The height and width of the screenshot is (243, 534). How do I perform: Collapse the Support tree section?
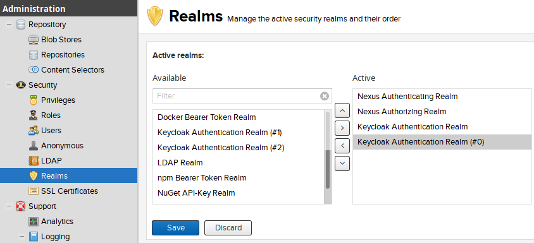pyautogui.click(x=9, y=206)
